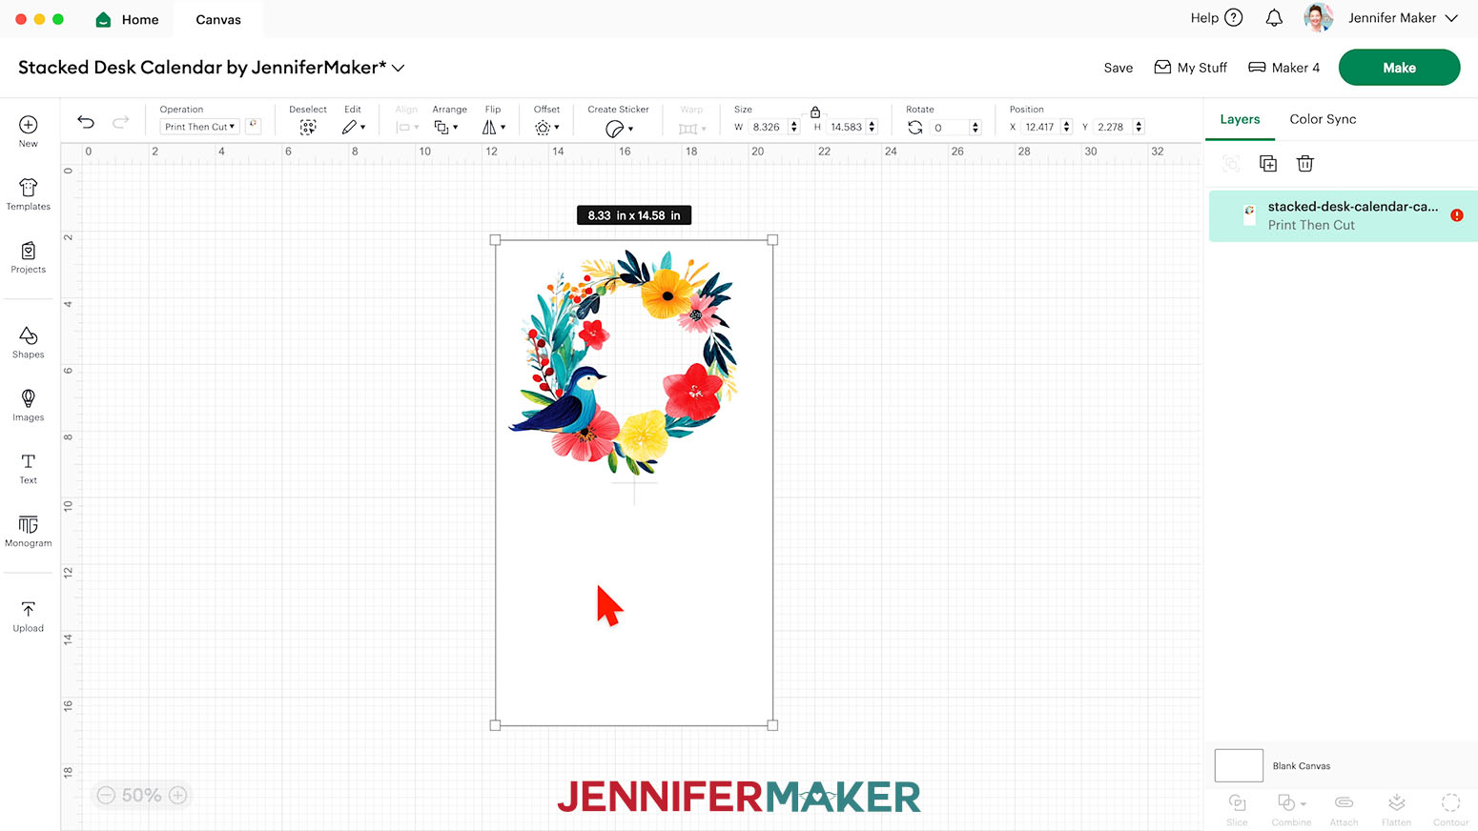
Task: Adjust the Height stepper arrows
Action: (x=872, y=127)
